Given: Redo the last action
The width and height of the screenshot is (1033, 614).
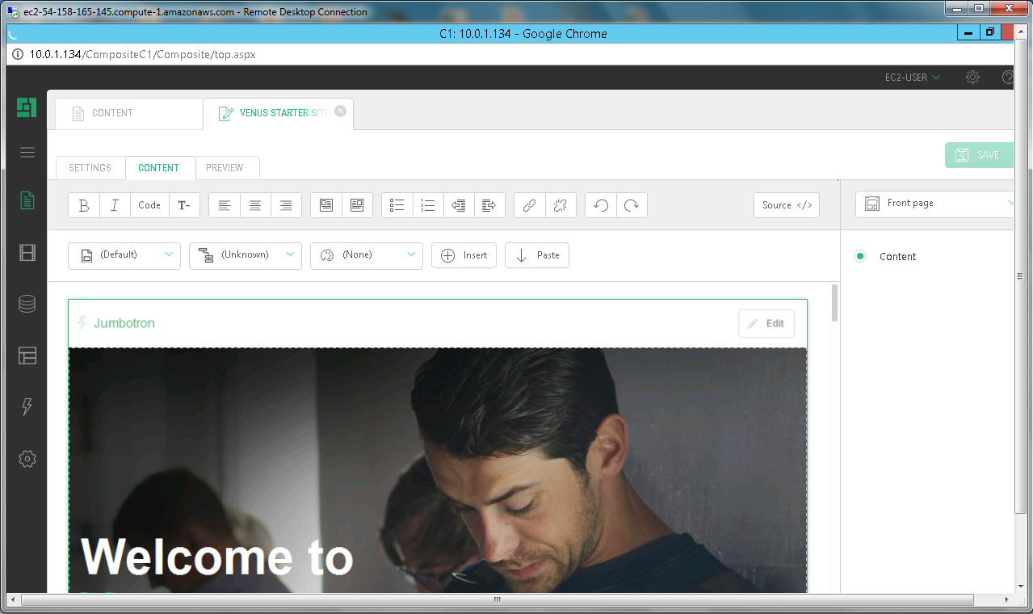Looking at the screenshot, I should click(x=632, y=205).
